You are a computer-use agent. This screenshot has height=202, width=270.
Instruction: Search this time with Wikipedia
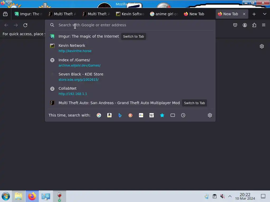pyautogui.click(x=152, y=115)
